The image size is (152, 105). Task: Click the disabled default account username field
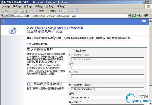tap(108, 59)
